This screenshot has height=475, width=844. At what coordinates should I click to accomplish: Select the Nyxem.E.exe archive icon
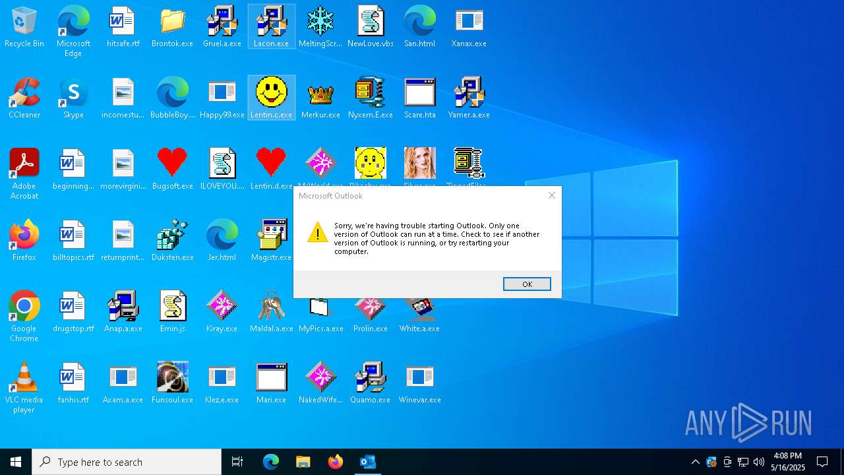(x=370, y=99)
